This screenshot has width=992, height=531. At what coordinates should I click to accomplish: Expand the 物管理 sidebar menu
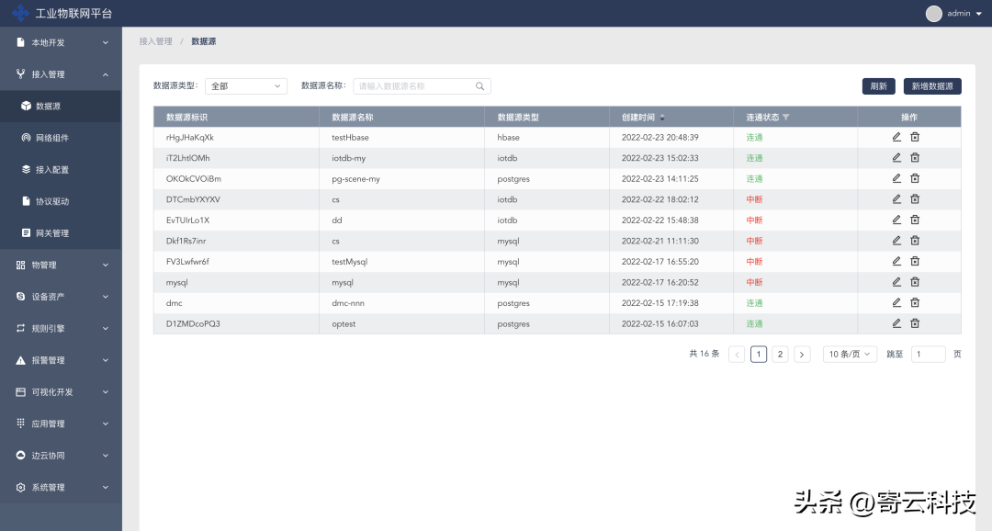point(61,265)
